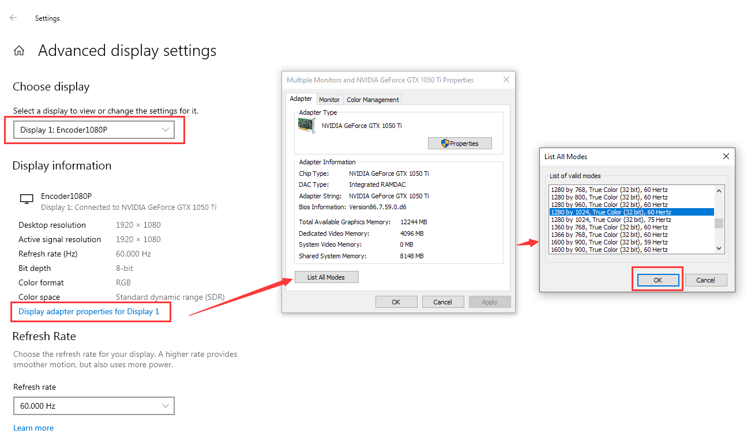The image size is (755, 441).
Task: Click the monitor icon beside Encoder1080P
Action: [x=27, y=198]
